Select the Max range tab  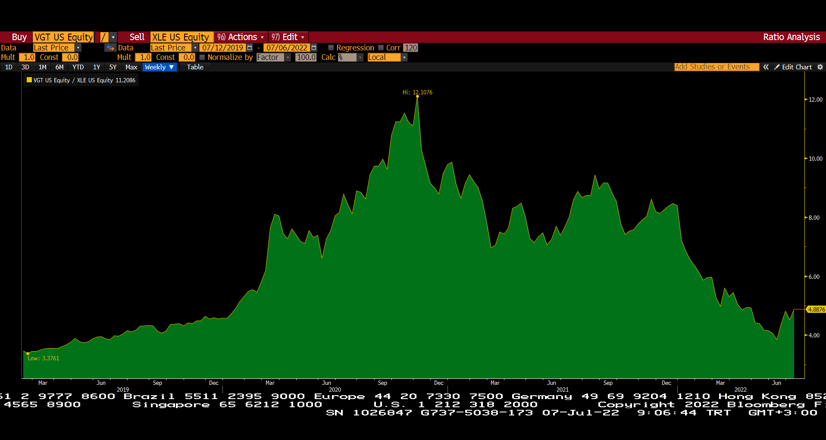131,67
